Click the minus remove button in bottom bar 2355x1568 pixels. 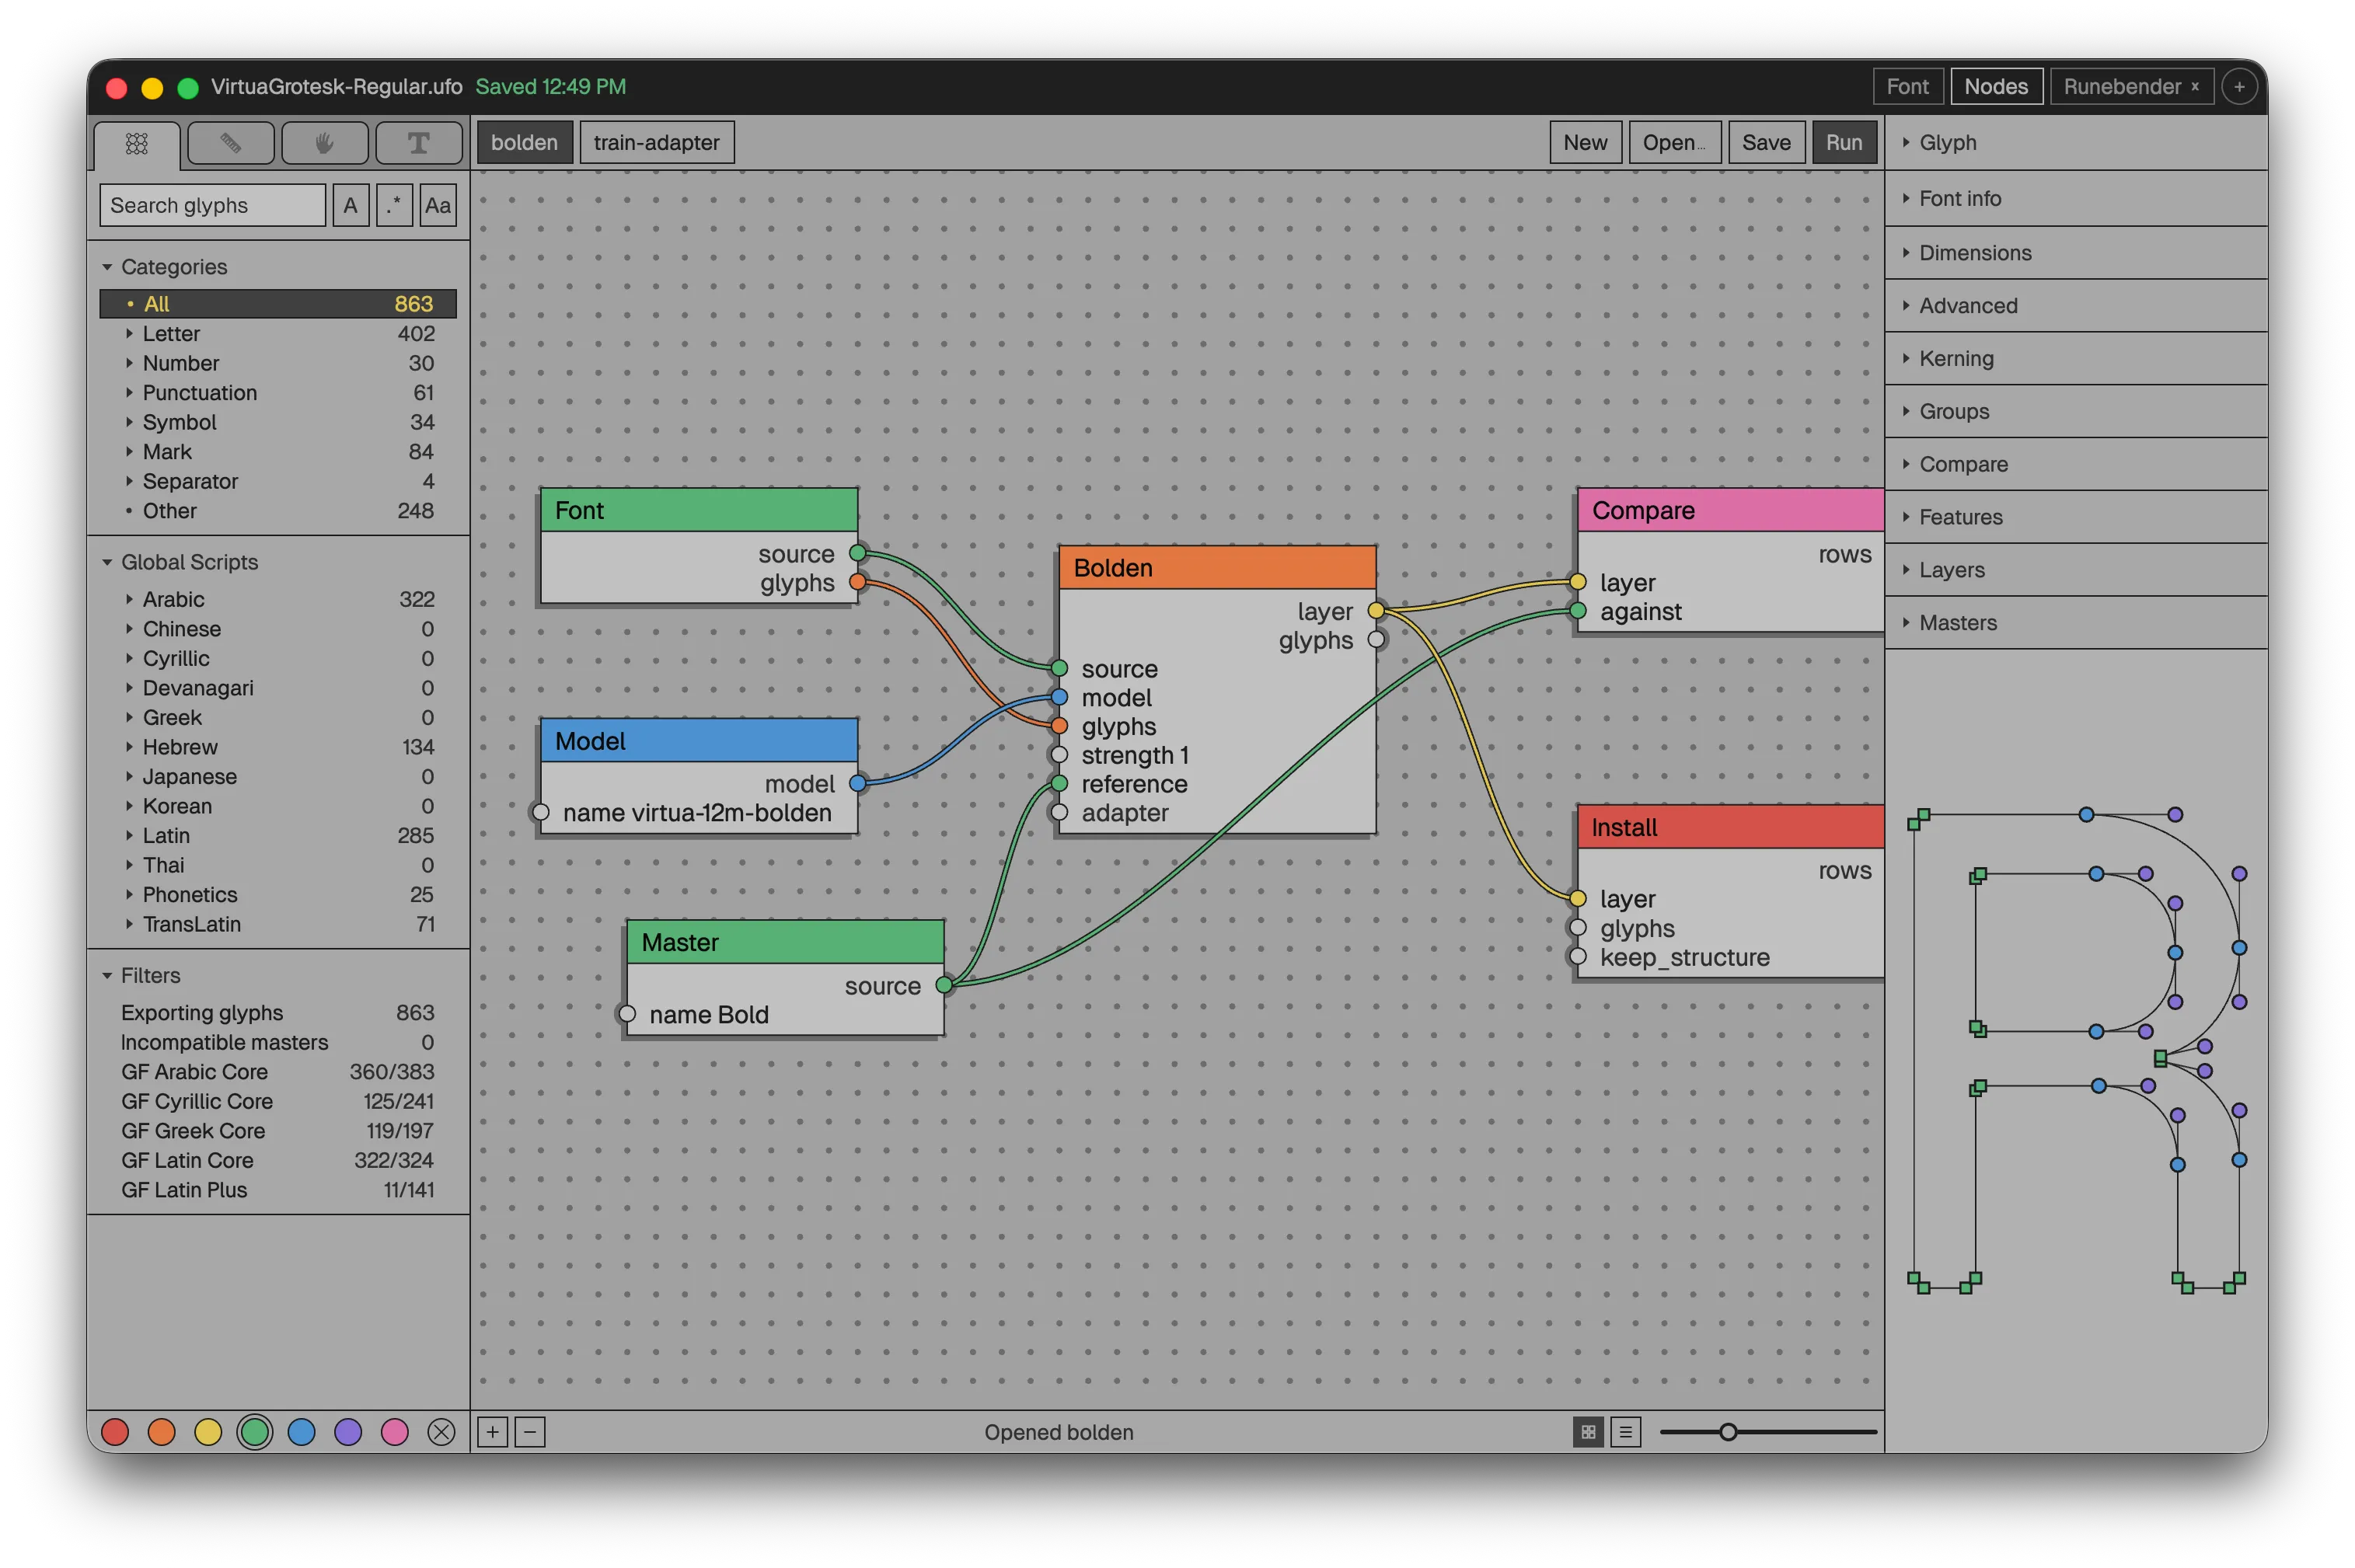point(530,1432)
